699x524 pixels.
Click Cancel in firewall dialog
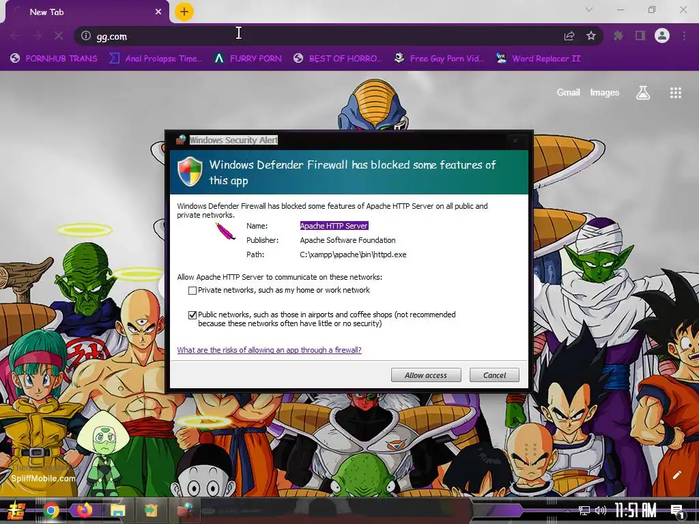point(494,375)
